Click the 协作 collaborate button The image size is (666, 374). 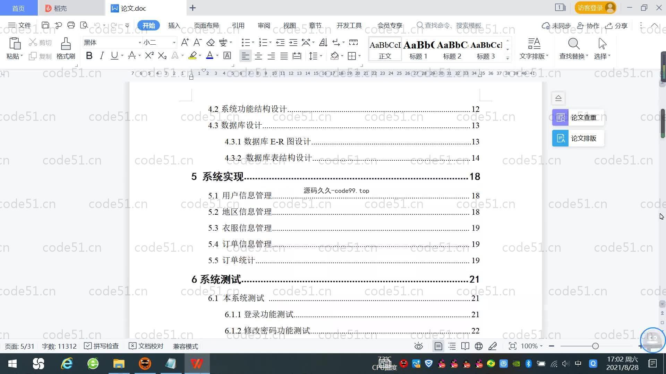(588, 25)
